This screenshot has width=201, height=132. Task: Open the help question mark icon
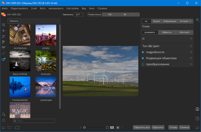pyautogui.click(x=3, y=120)
